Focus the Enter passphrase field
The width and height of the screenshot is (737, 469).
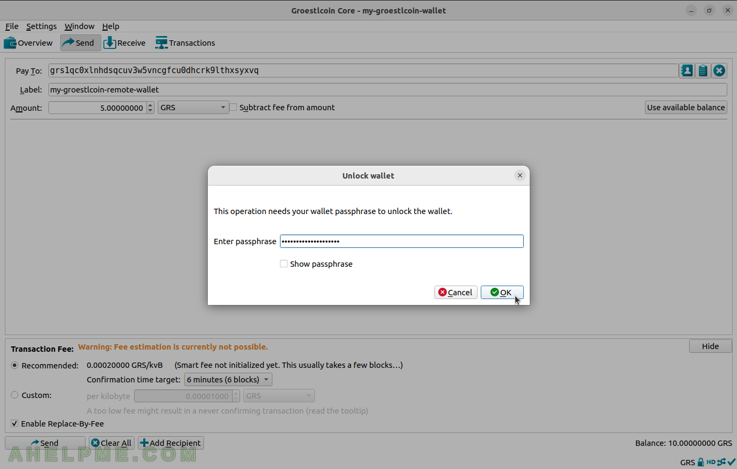pyautogui.click(x=402, y=241)
